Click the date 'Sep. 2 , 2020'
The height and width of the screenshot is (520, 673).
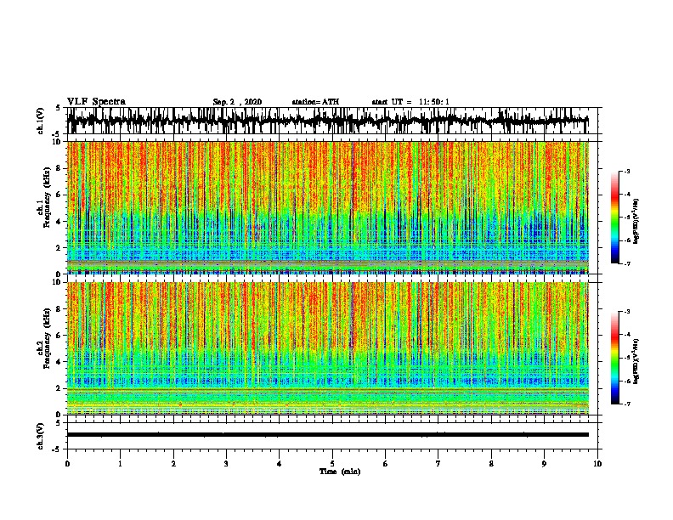(237, 102)
